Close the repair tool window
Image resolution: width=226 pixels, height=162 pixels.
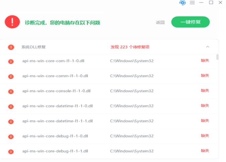tap(220, 2)
